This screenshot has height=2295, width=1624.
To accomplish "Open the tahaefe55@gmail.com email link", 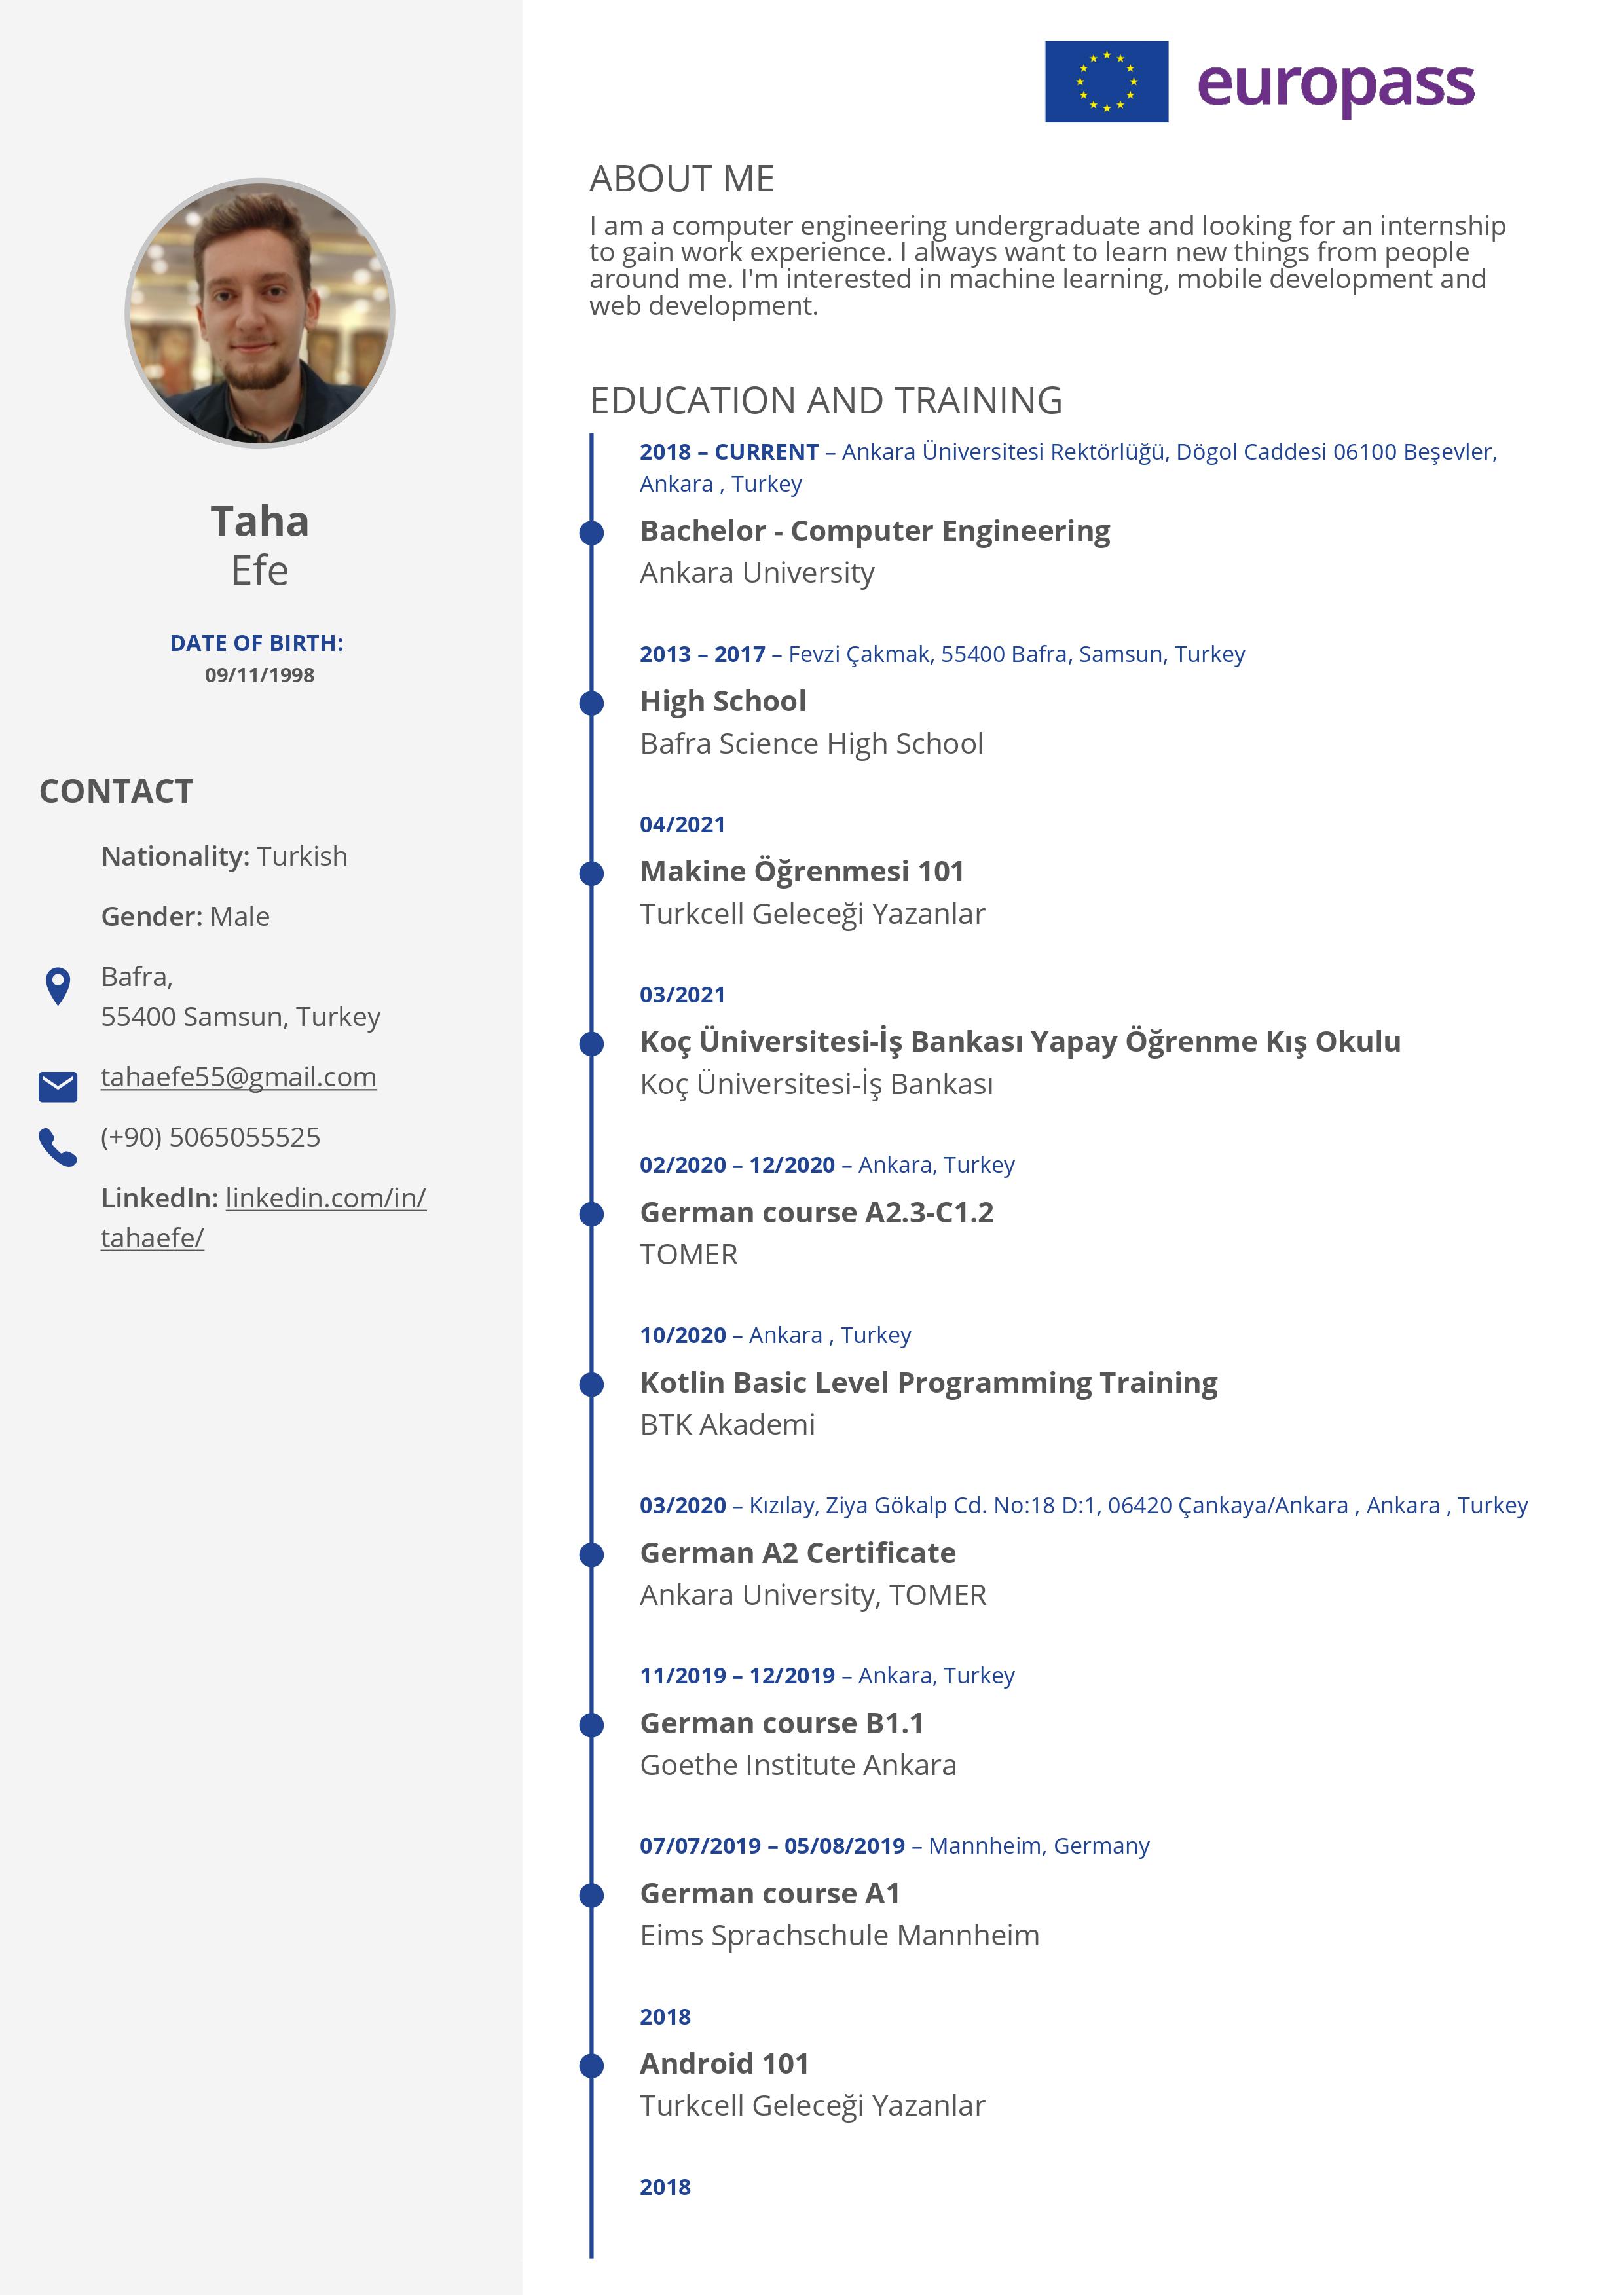I will click(239, 1077).
